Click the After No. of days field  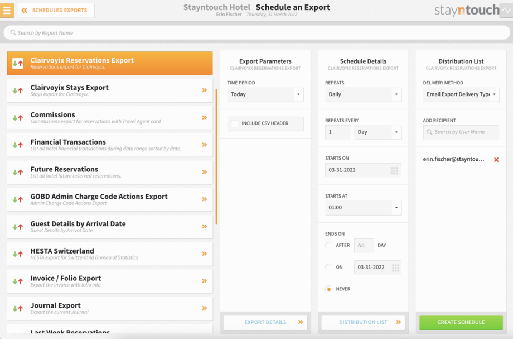[364, 245]
